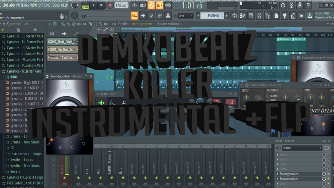Open the TOOLS menu
The image size is (334, 188).
pyautogui.click(x=56, y=5)
